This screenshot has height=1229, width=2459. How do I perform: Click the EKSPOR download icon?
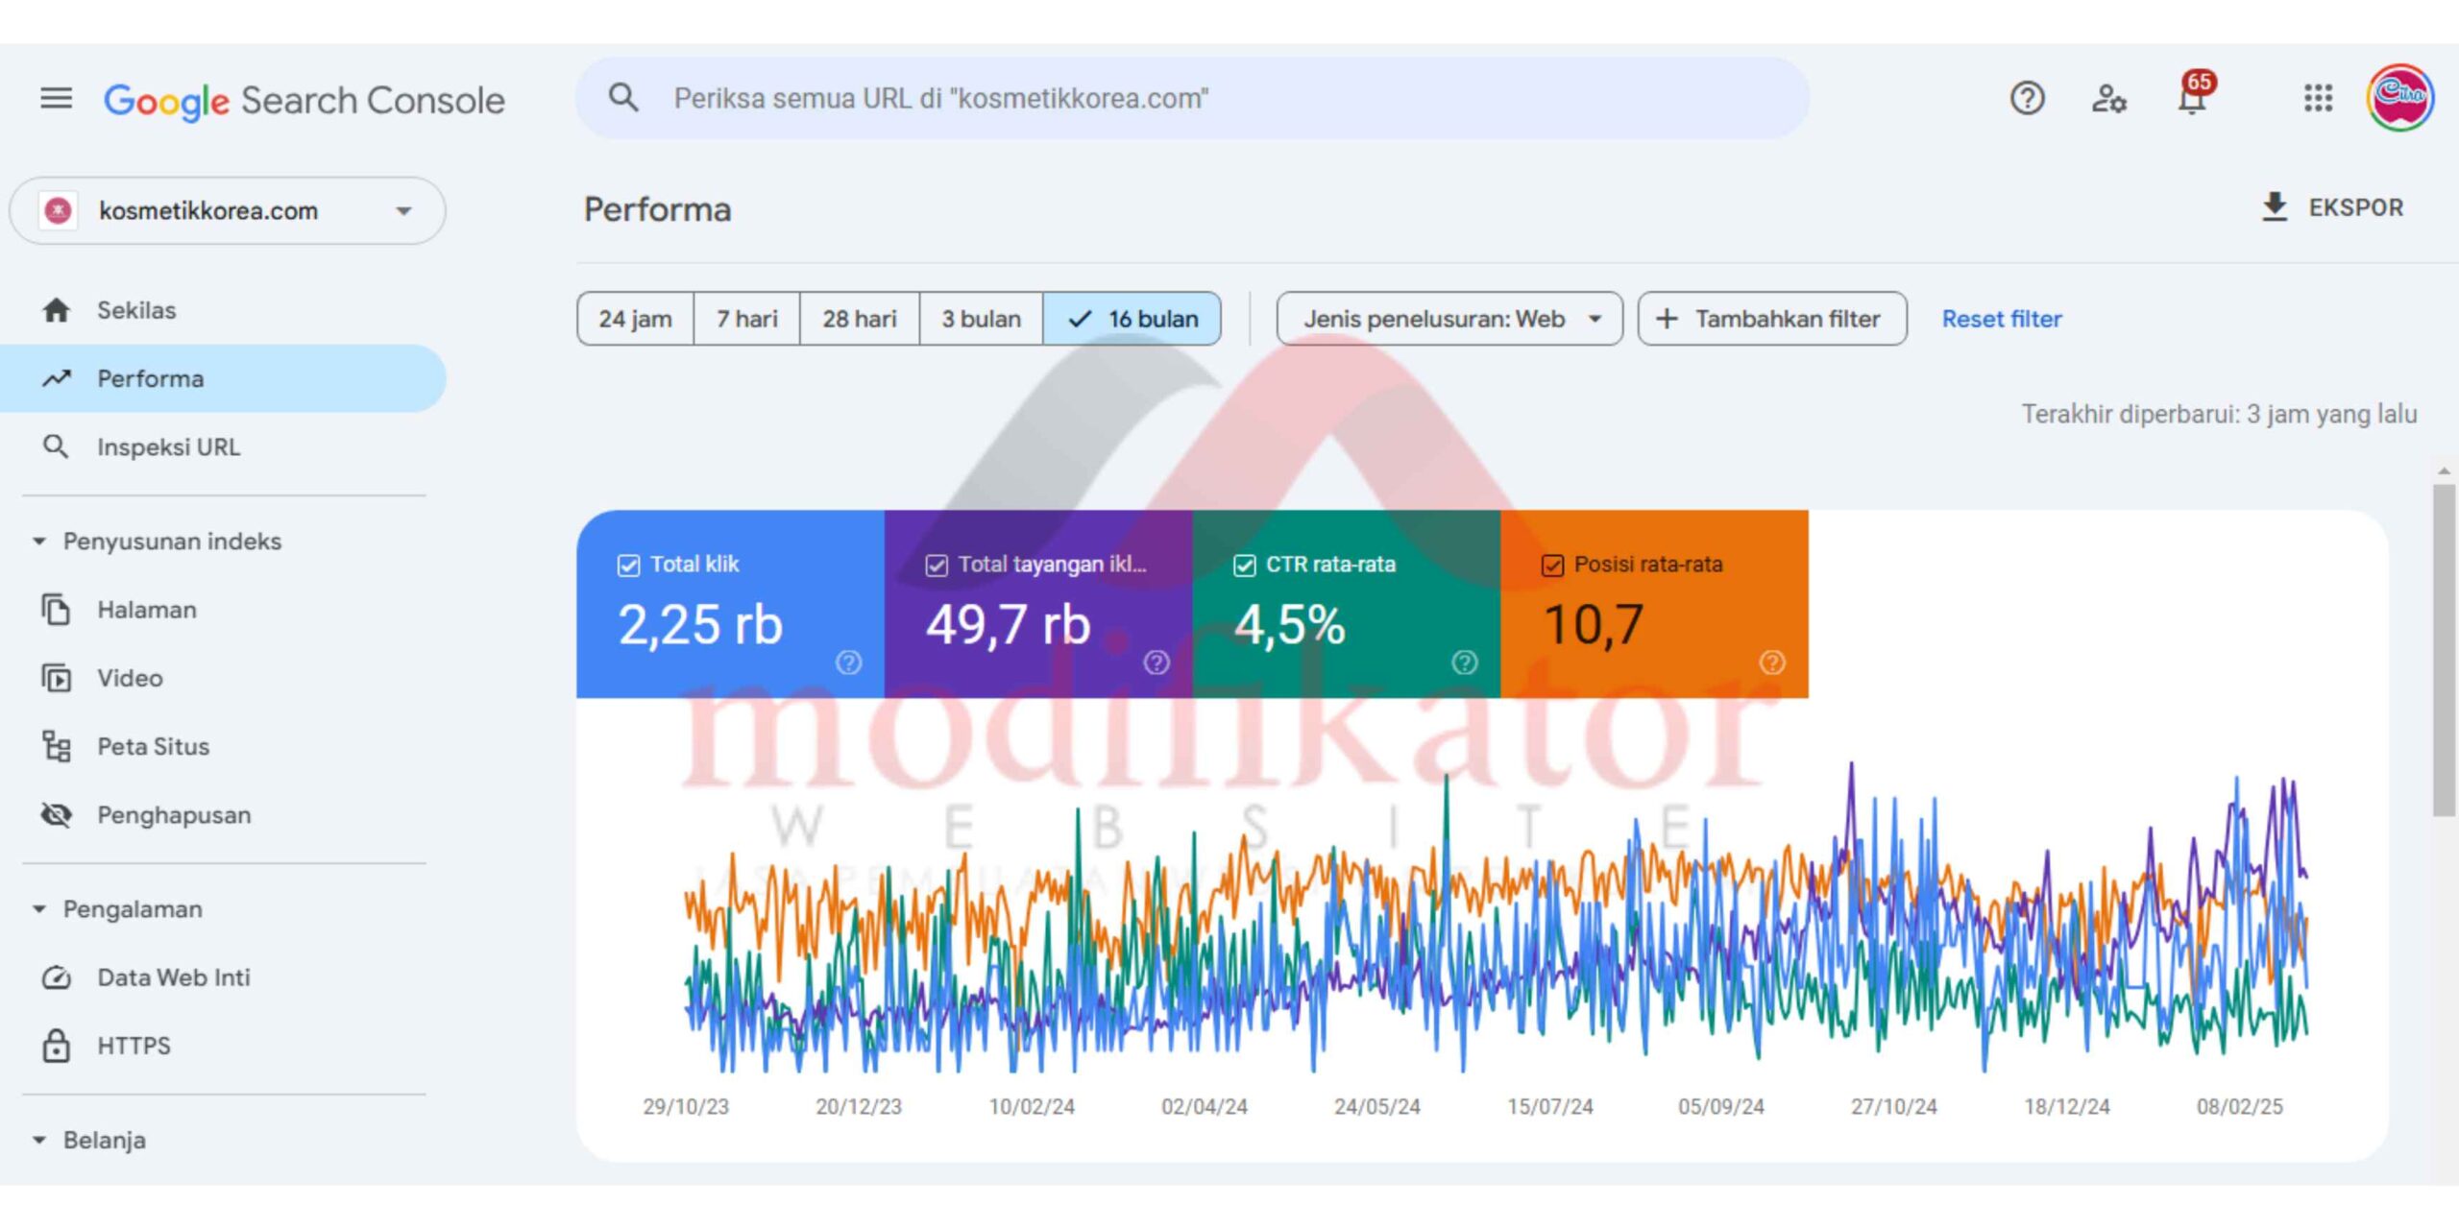[x=2275, y=207]
